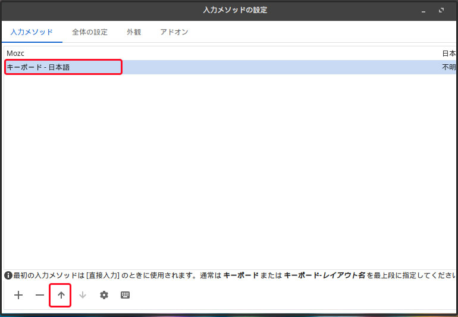Viewport: 458px width, 317px height.
Task: Remove selected input method with minus icon
Action: click(39, 295)
